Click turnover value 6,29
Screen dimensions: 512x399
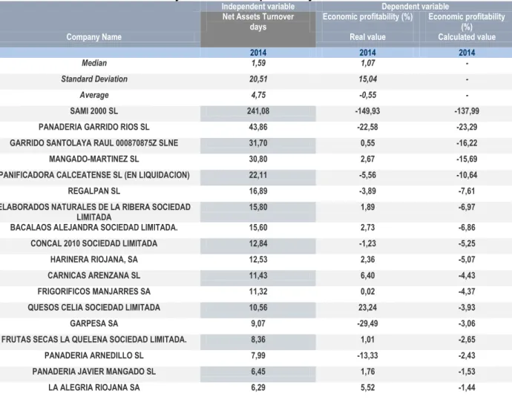coord(258,387)
